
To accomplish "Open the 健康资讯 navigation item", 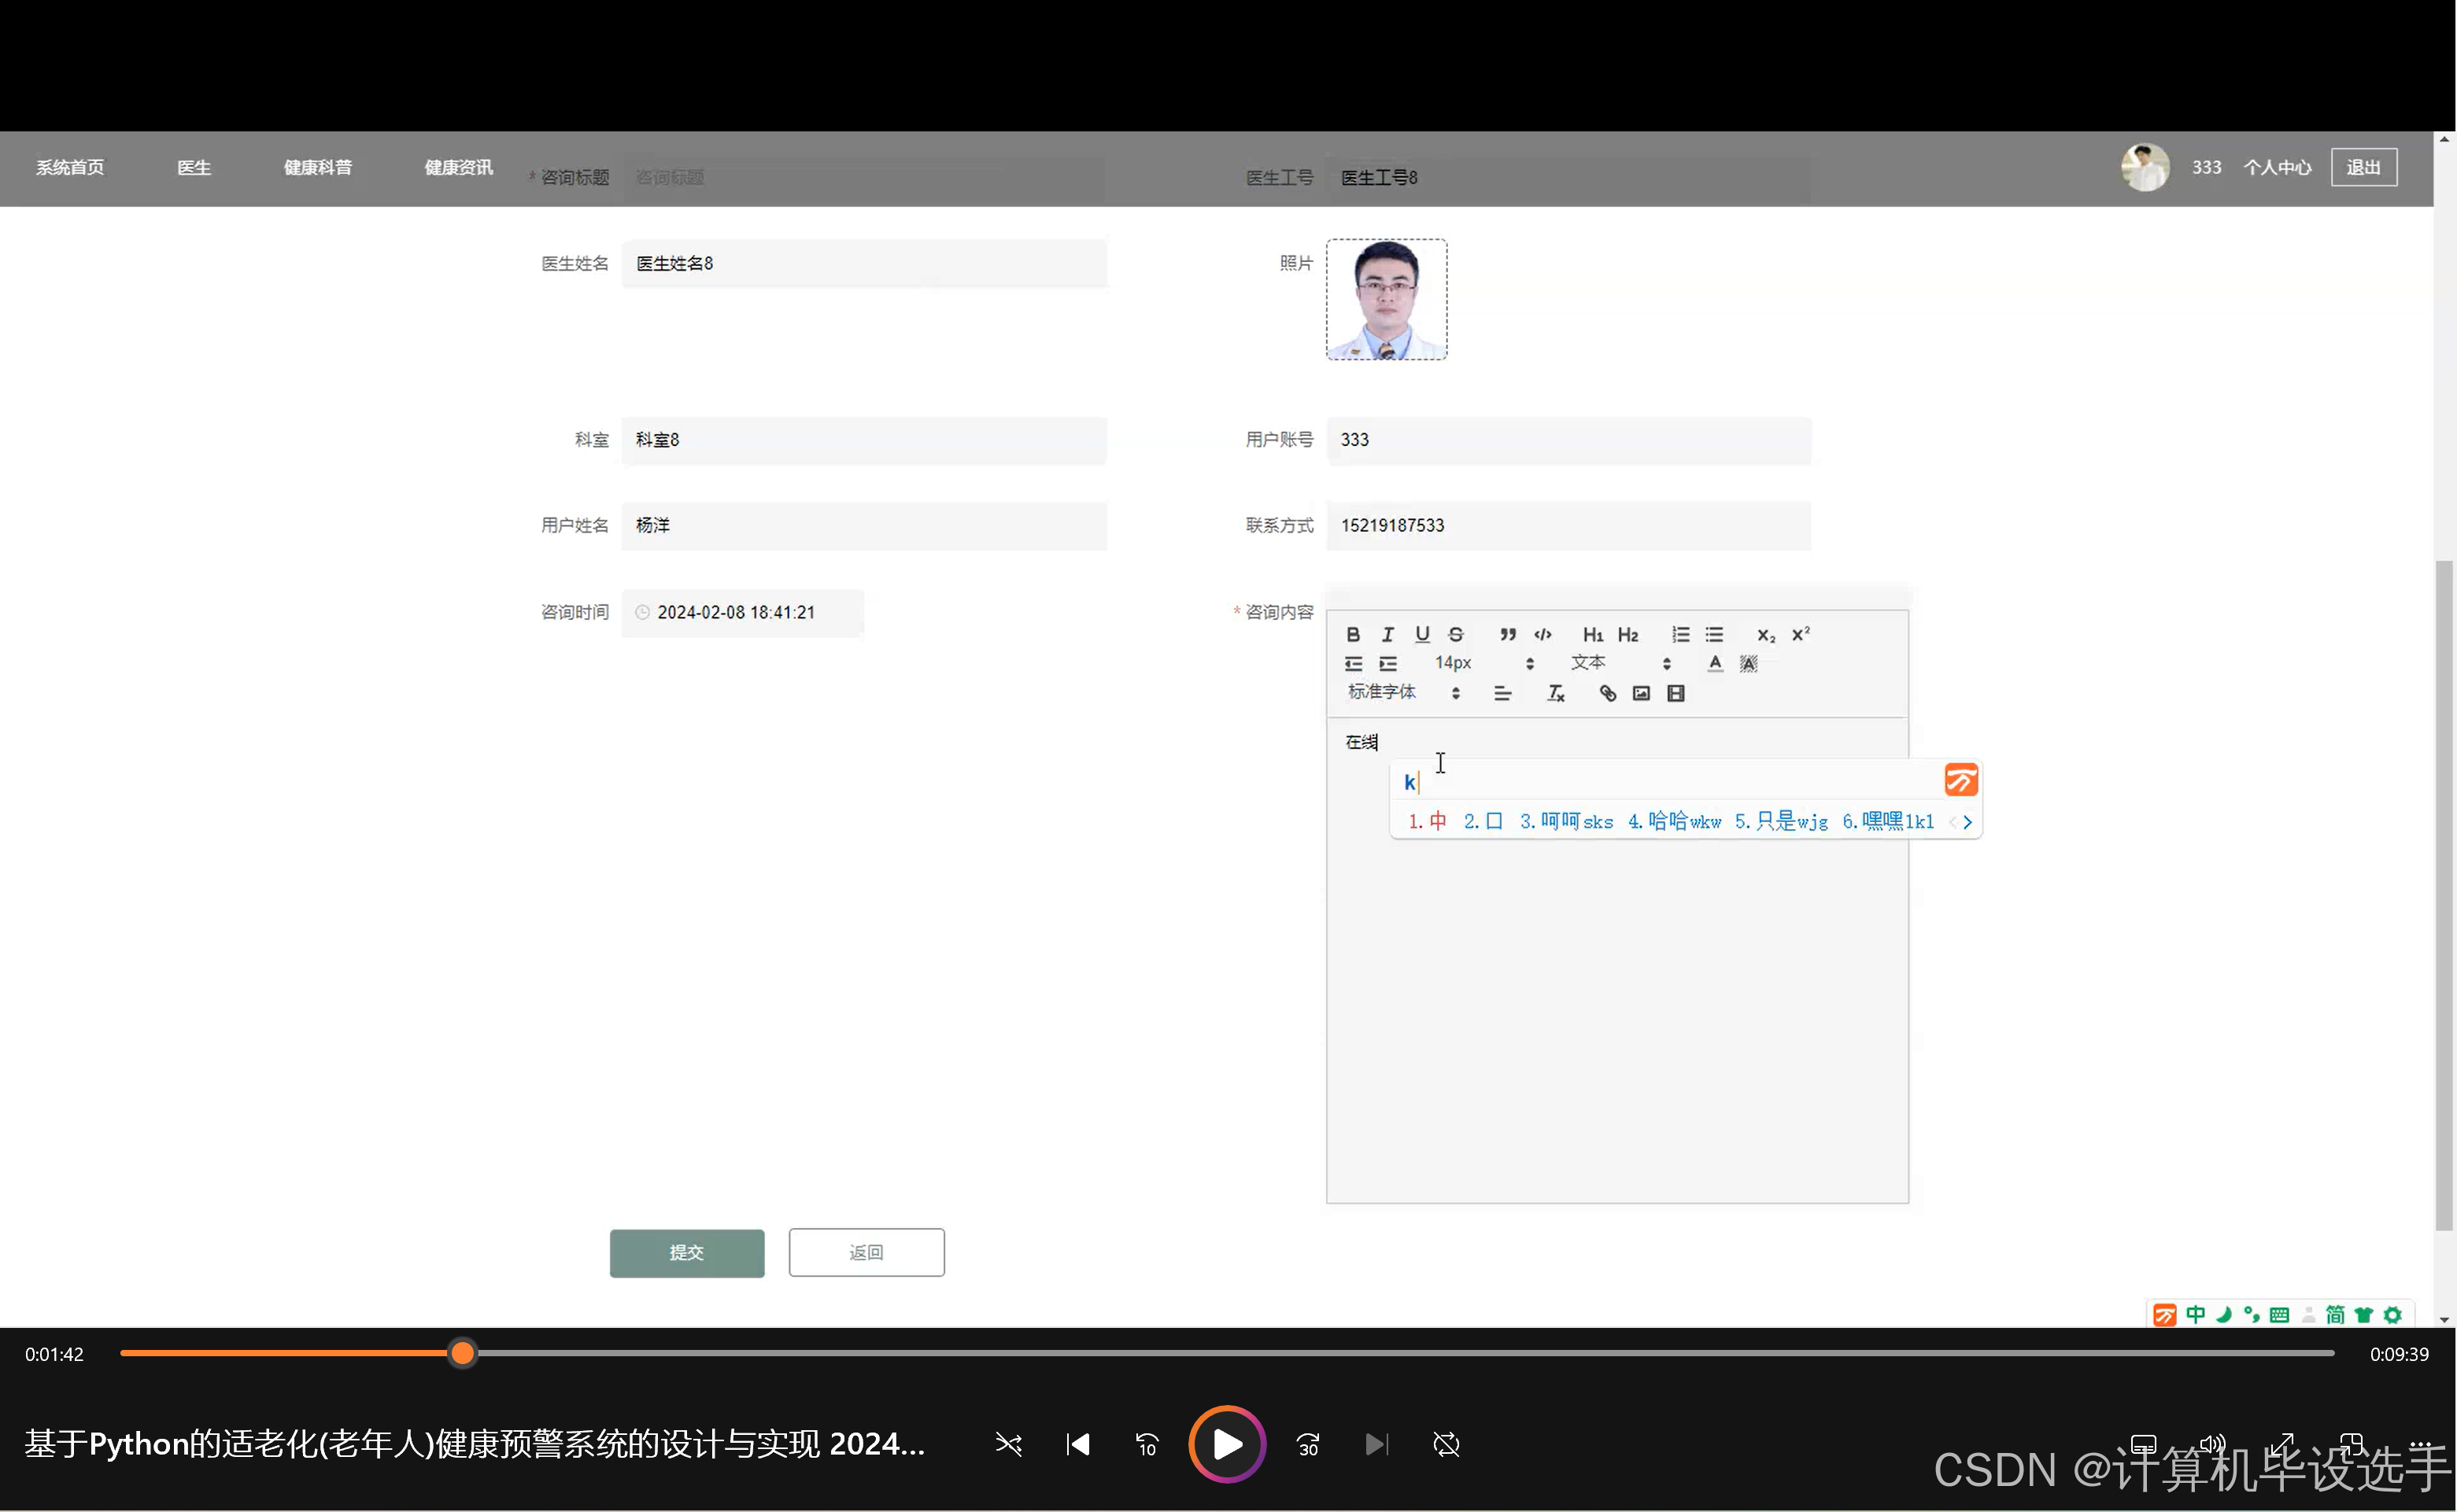I will (x=458, y=167).
